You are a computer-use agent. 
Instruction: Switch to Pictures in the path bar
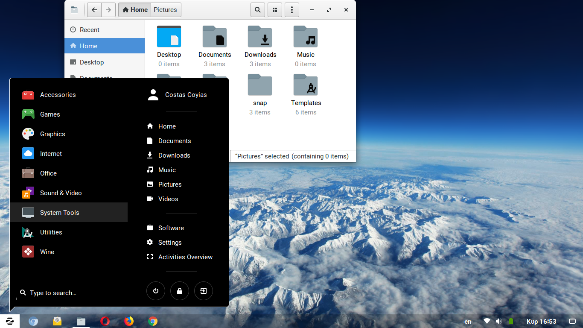pyautogui.click(x=166, y=9)
